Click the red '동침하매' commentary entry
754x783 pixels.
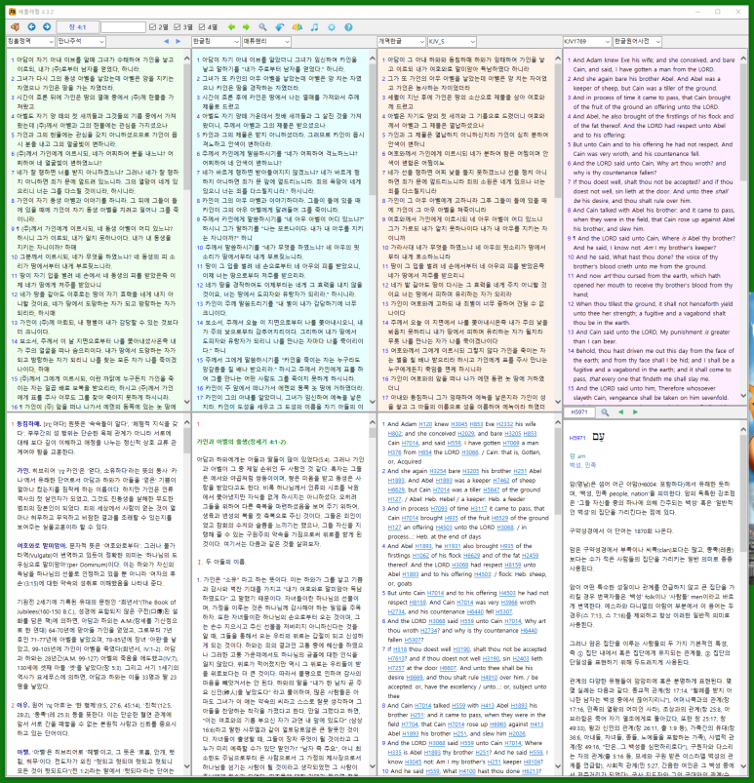[x=28, y=423]
